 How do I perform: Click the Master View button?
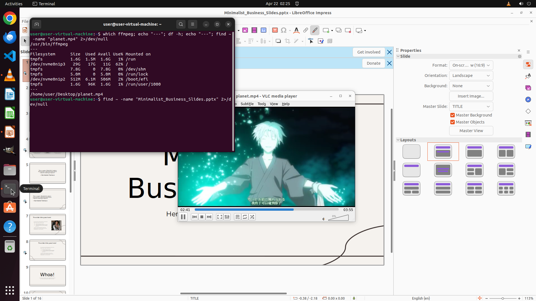(x=471, y=131)
